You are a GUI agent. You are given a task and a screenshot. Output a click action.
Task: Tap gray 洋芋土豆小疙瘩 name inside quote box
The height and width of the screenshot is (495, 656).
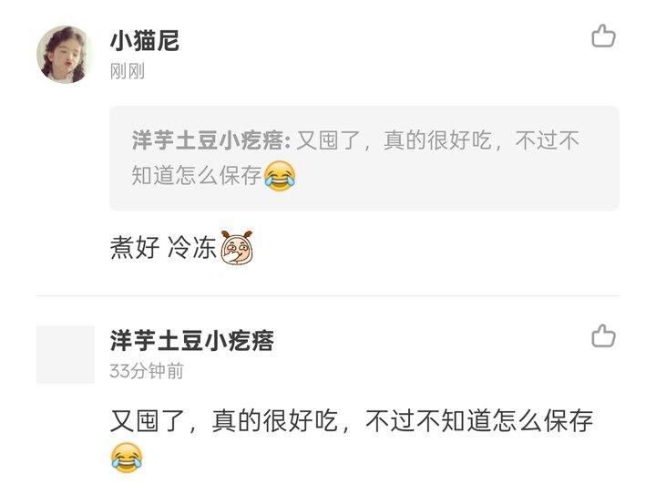(208, 140)
